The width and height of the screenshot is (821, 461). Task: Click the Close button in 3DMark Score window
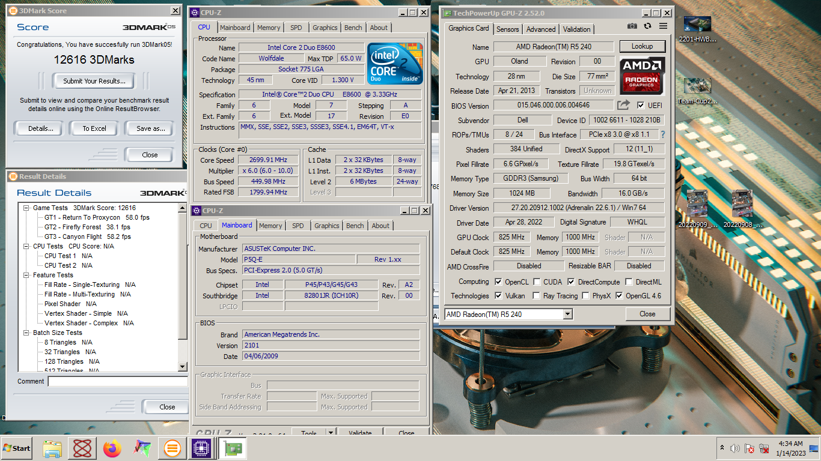point(150,154)
